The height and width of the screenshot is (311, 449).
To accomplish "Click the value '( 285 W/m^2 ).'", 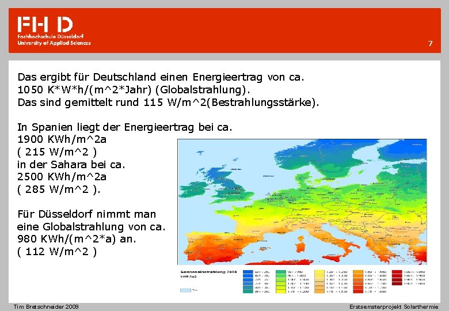I will point(59,189).
